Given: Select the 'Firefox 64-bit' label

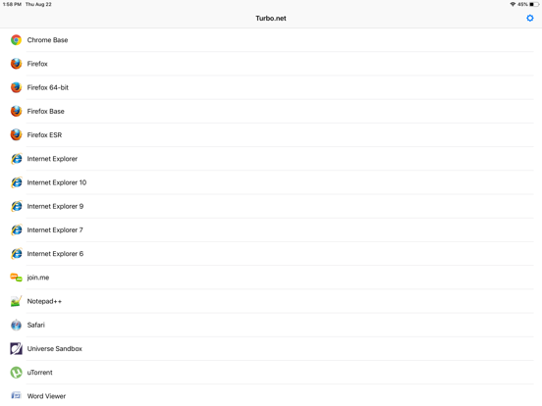Looking at the screenshot, I should coord(48,87).
